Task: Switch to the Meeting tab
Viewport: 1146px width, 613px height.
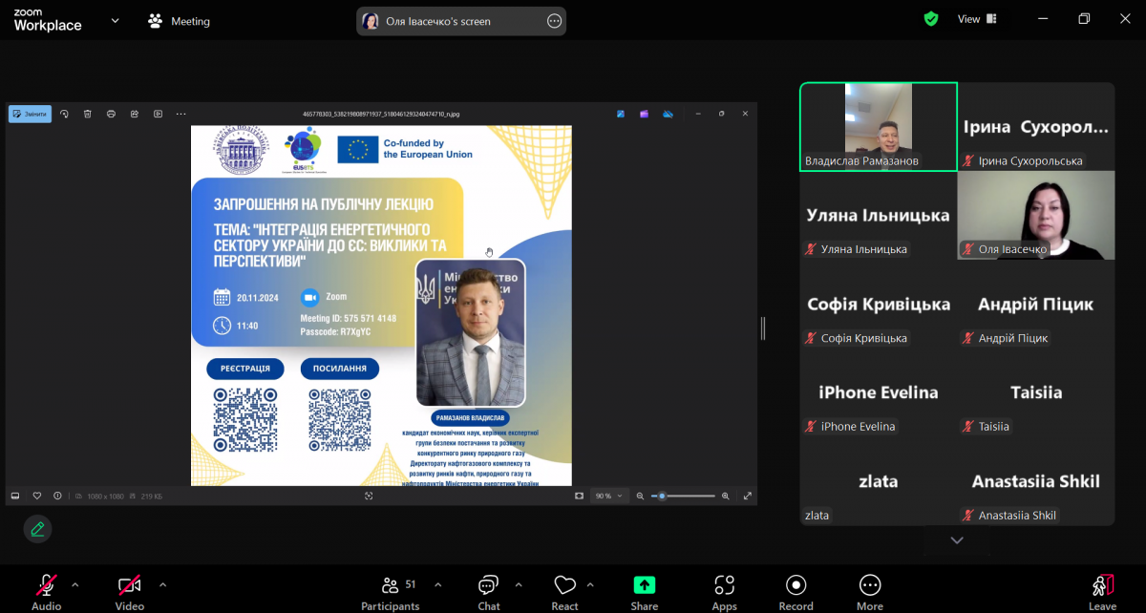Action: (179, 21)
